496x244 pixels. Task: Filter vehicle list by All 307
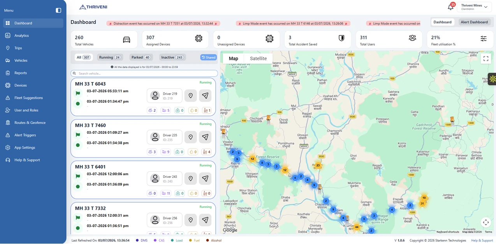[83, 57]
